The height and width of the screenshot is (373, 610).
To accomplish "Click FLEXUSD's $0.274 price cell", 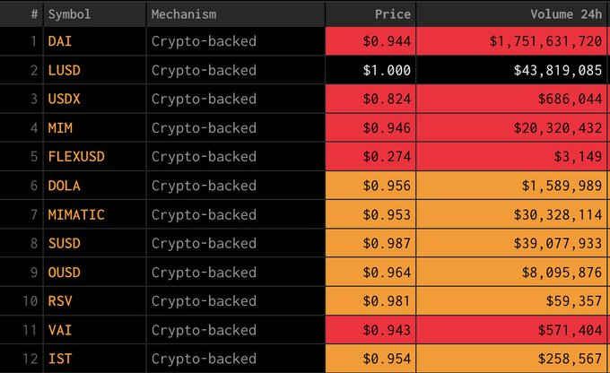I will coord(370,157).
